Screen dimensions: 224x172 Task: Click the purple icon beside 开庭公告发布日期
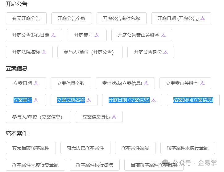click(x=53, y=35)
